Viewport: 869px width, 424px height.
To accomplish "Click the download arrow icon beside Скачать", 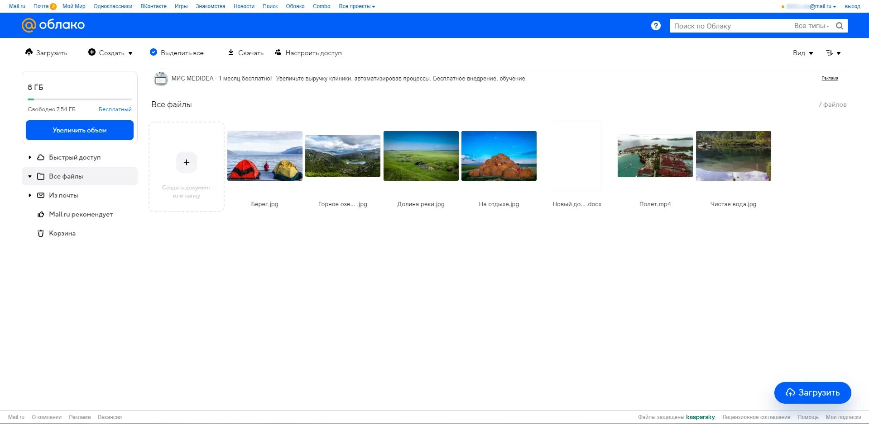I will tap(231, 52).
